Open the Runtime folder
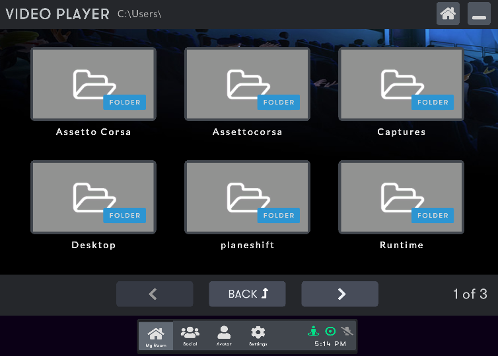The image size is (498, 356). pos(402,197)
